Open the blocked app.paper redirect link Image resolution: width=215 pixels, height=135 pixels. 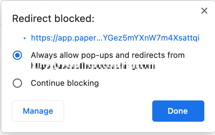[x=115, y=38]
